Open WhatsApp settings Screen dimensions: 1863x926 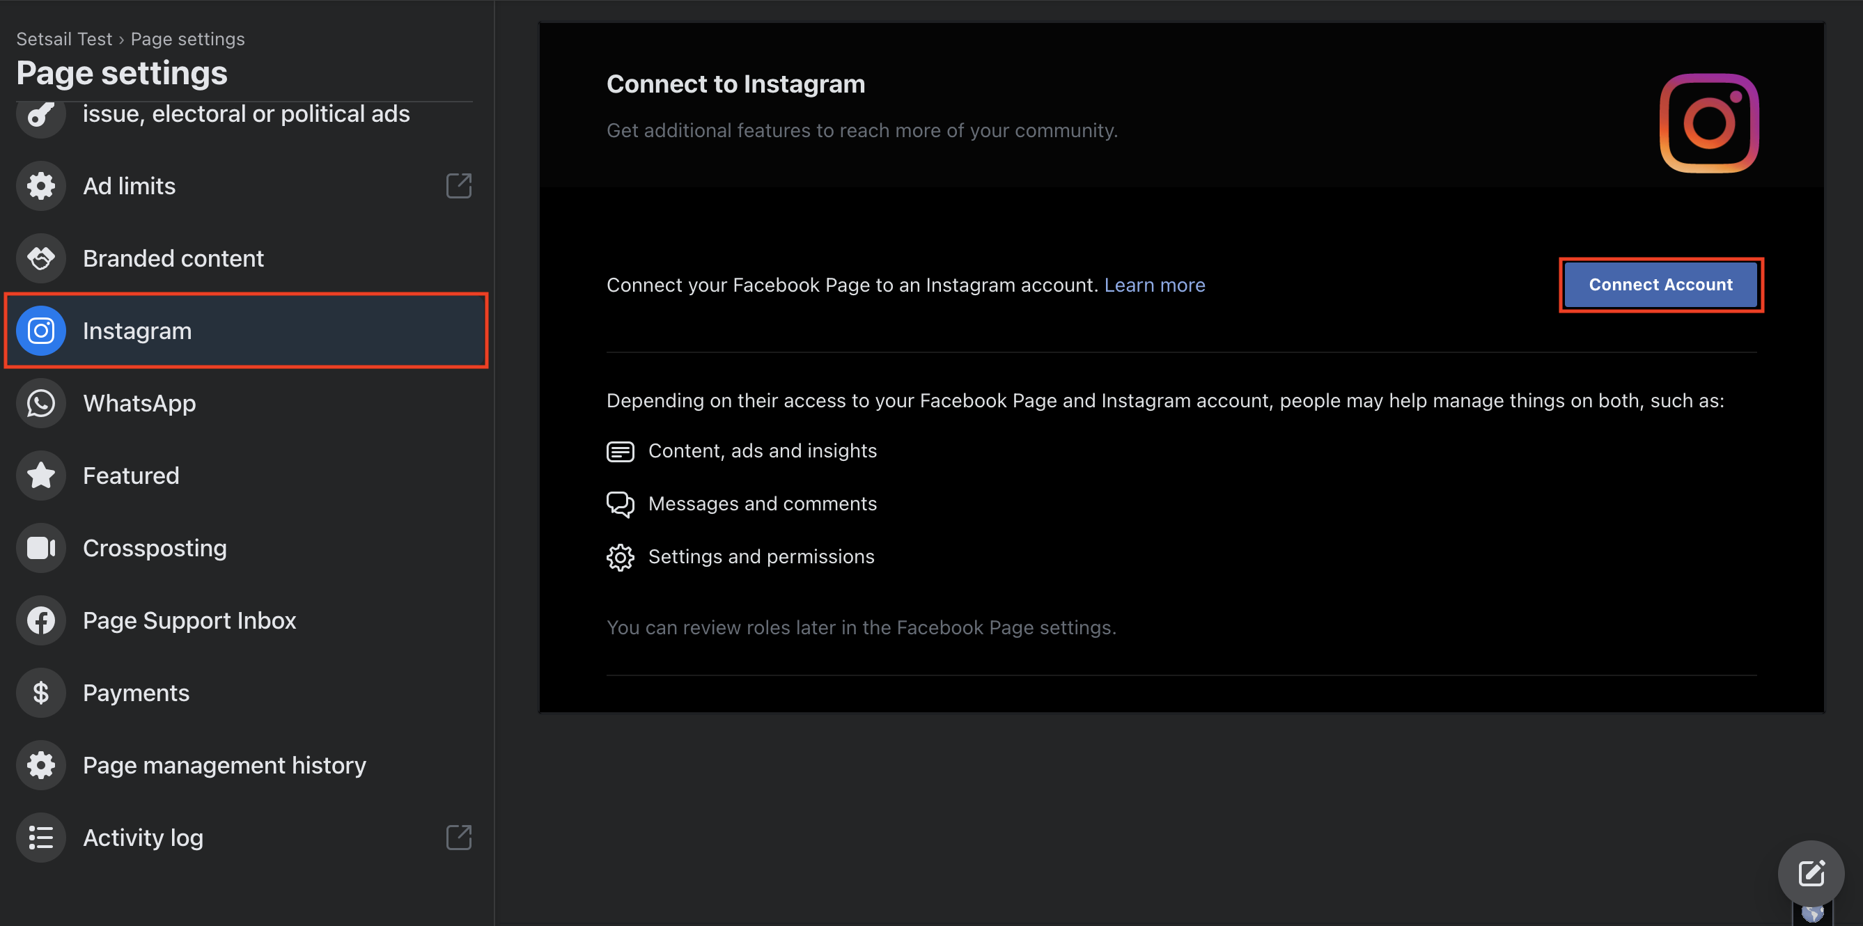[244, 402]
